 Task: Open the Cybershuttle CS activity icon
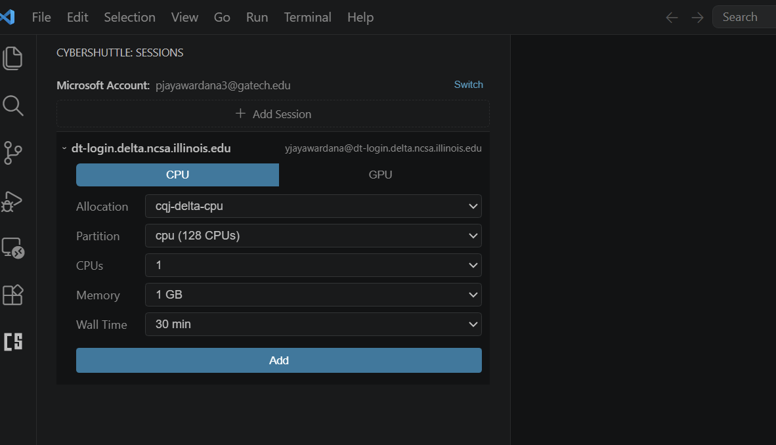point(13,341)
